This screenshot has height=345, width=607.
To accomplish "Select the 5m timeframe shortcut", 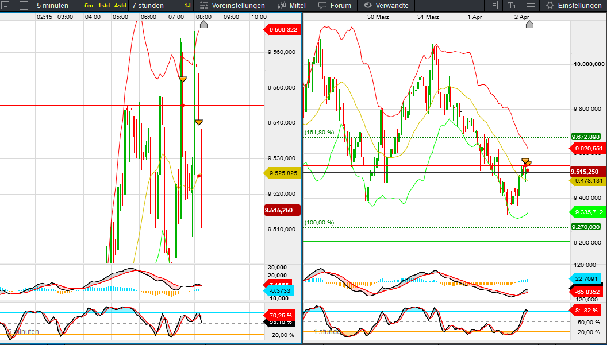I will [89, 5].
